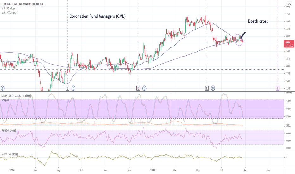This screenshot has width=295, height=174.
Task: Click the 3250 price axis label
Action: 287,88
